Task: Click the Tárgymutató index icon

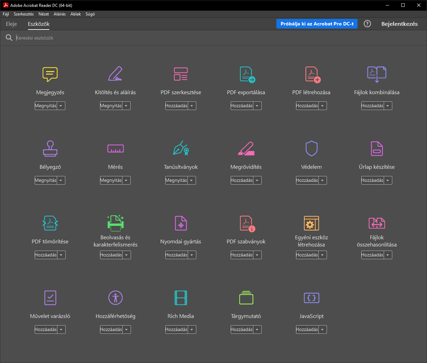Action: (x=246, y=298)
